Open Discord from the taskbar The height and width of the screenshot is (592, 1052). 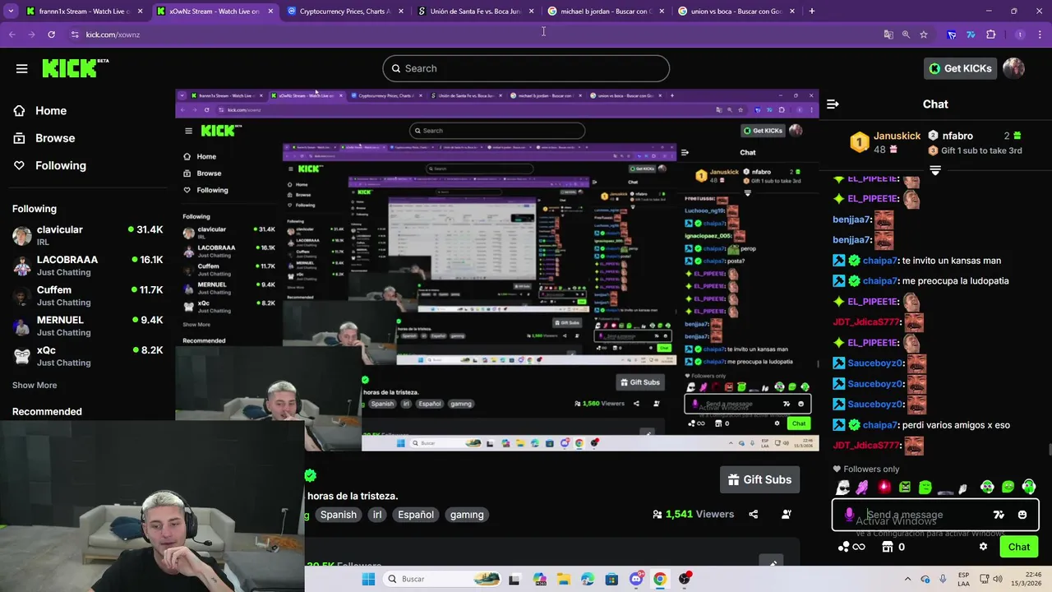point(636,579)
